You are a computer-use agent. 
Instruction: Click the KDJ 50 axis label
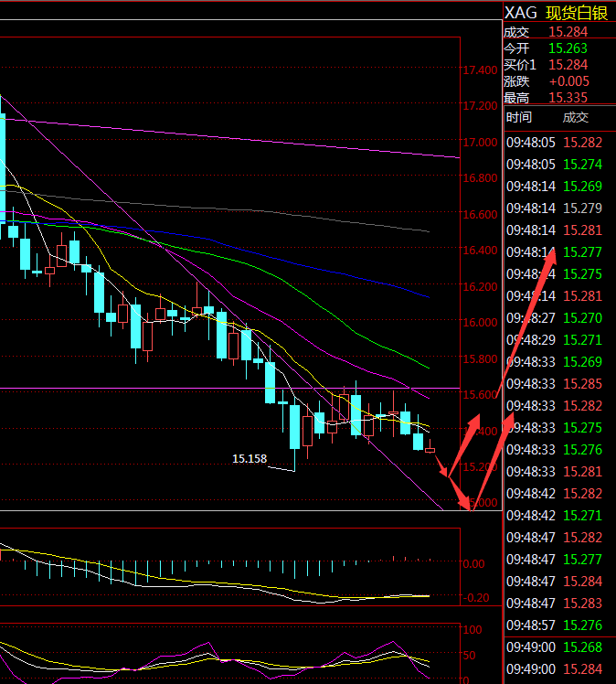point(469,656)
